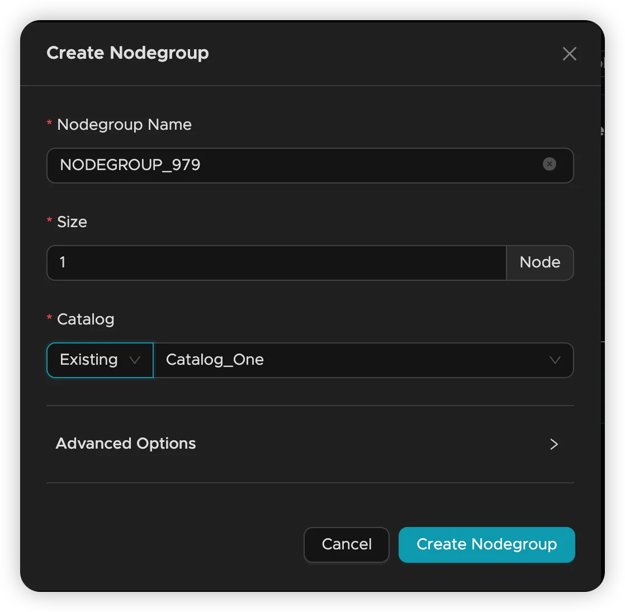Viewport: 625px width, 612px height.
Task: Click the Create Nodegroup dialog title
Action: click(x=127, y=53)
